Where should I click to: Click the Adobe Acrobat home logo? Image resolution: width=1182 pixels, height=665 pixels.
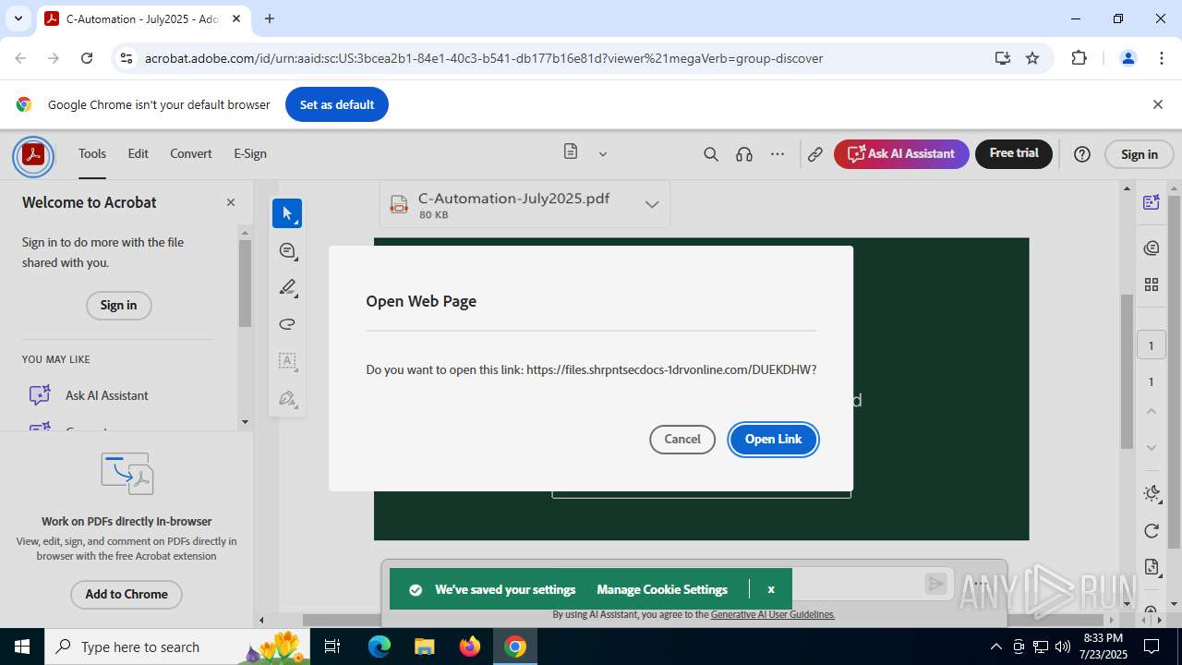pyautogui.click(x=33, y=154)
